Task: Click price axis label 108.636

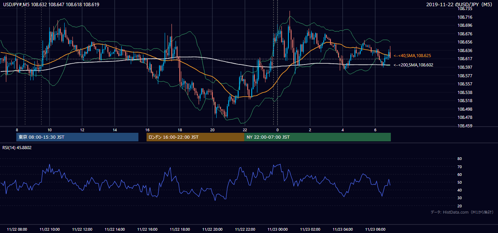Action: click(464, 50)
